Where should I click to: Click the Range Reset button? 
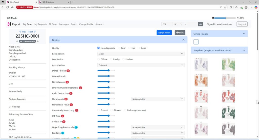pos(164,33)
